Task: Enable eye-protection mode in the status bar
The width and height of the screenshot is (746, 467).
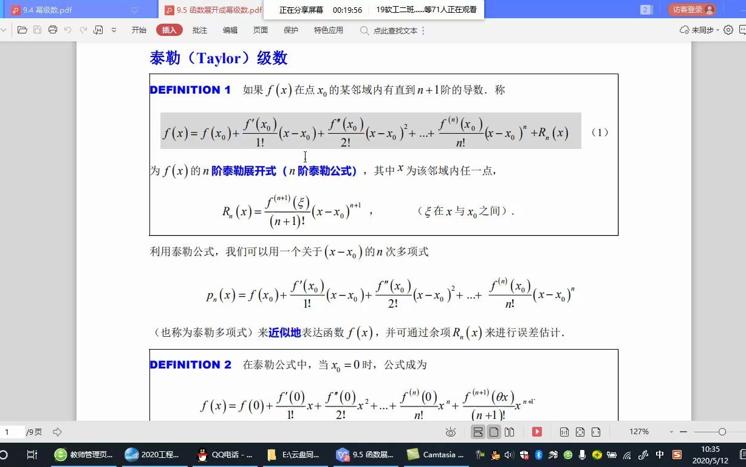Action: pos(451,431)
